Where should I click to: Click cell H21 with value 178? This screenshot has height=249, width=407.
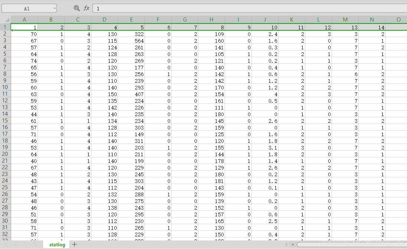click(212, 161)
